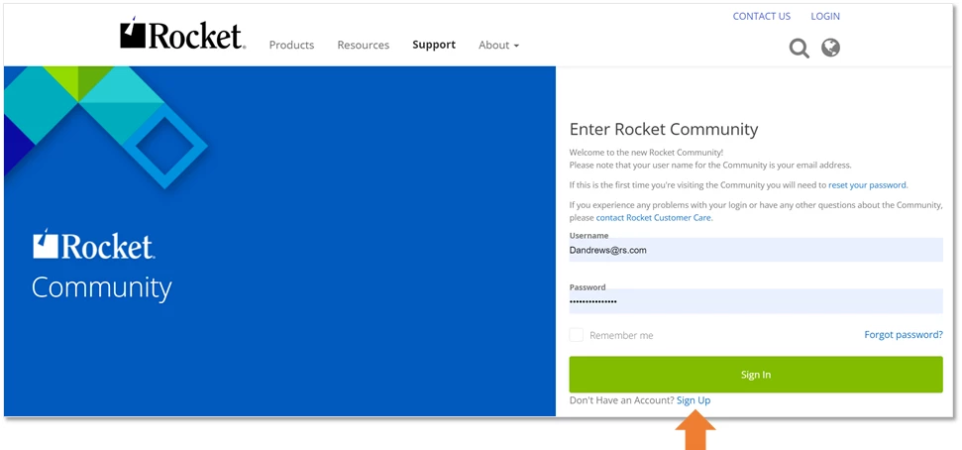The height and width of the screenshot is (450, 962).
Task: Click the Community text on the blue banner
Action: click(x=102, y=287)
